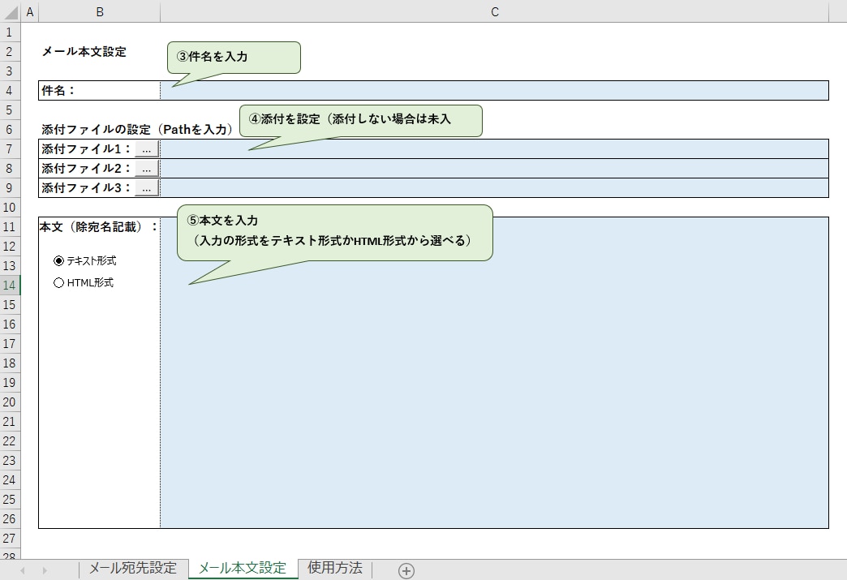Screen dimensions: 847x580
Task: Click the 添付ファイルの設定（Pathを入力） heading text
Action: pyautogui.click(x=138, y=130)
